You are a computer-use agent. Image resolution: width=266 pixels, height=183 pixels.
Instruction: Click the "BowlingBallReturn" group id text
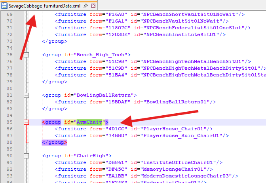pos(104,95)
